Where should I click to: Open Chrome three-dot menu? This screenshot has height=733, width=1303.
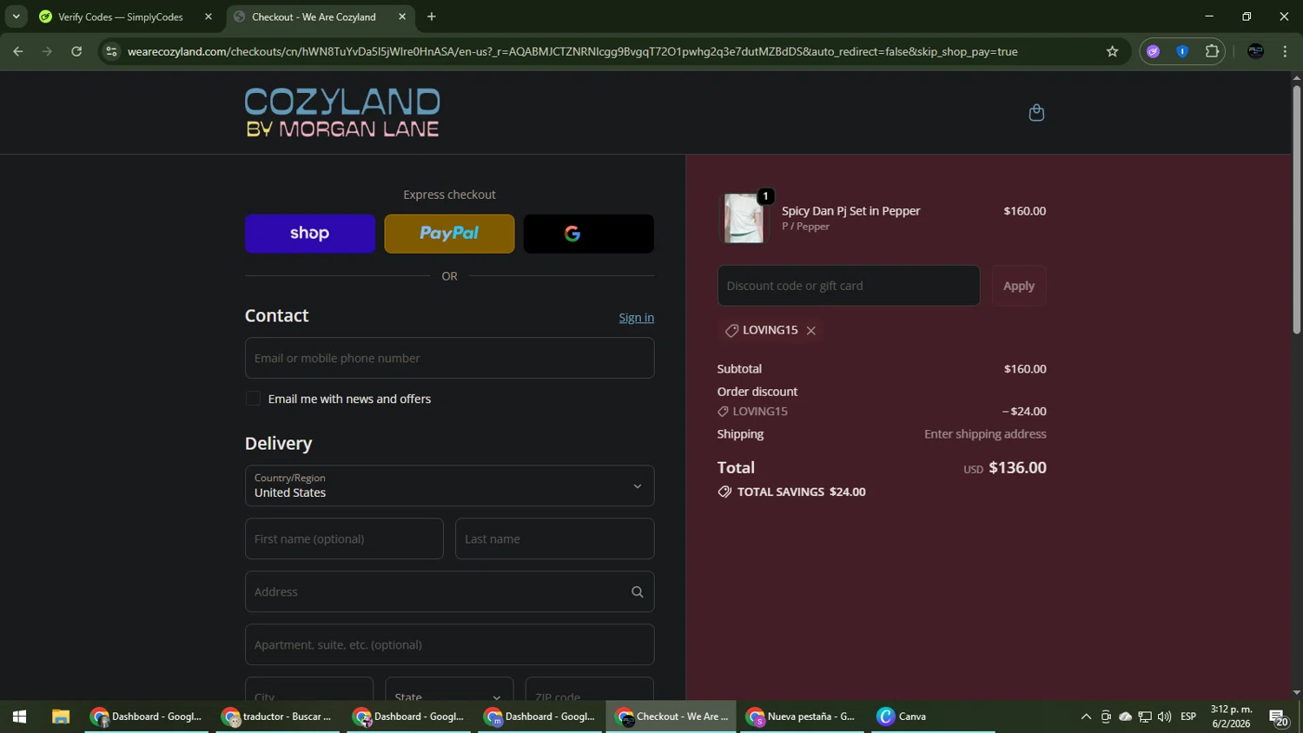1285,51
